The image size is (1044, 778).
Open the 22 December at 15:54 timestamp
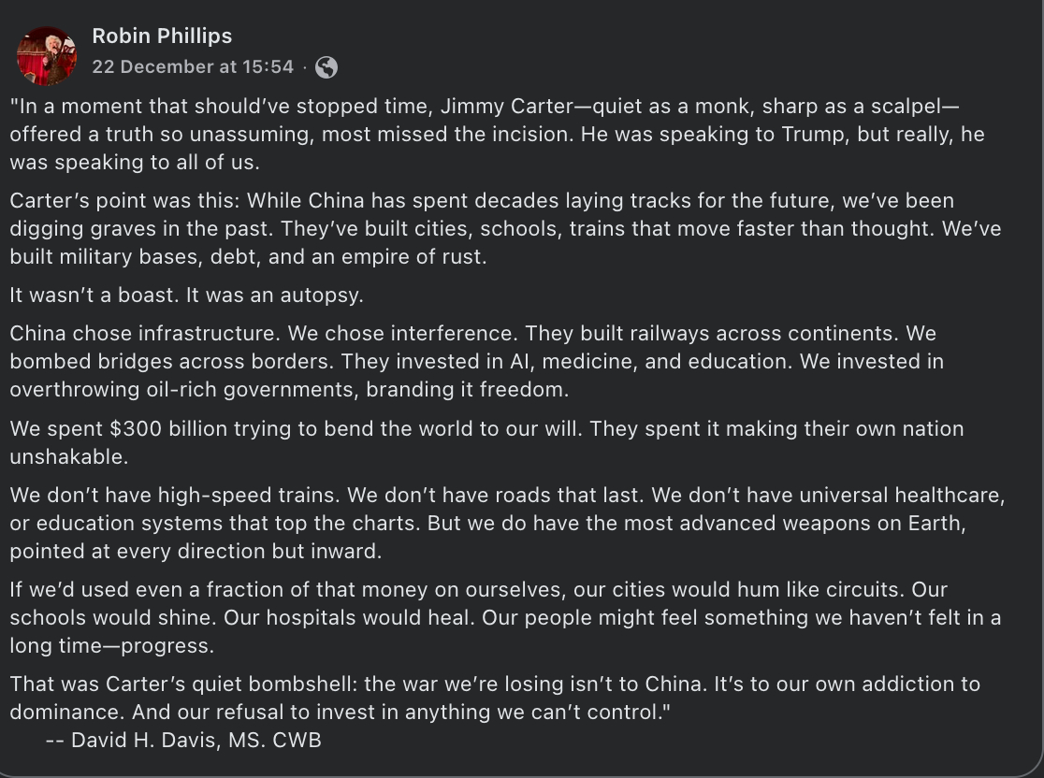(x=193, y=67)
